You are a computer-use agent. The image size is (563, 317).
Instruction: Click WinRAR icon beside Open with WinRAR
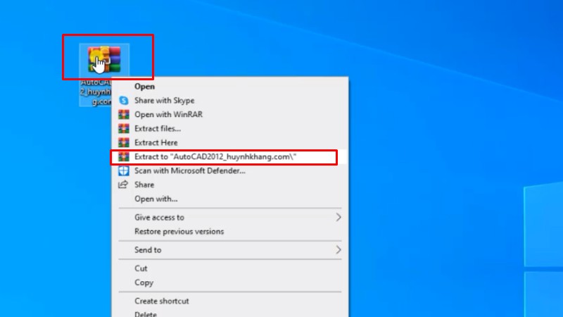[124, 115]
